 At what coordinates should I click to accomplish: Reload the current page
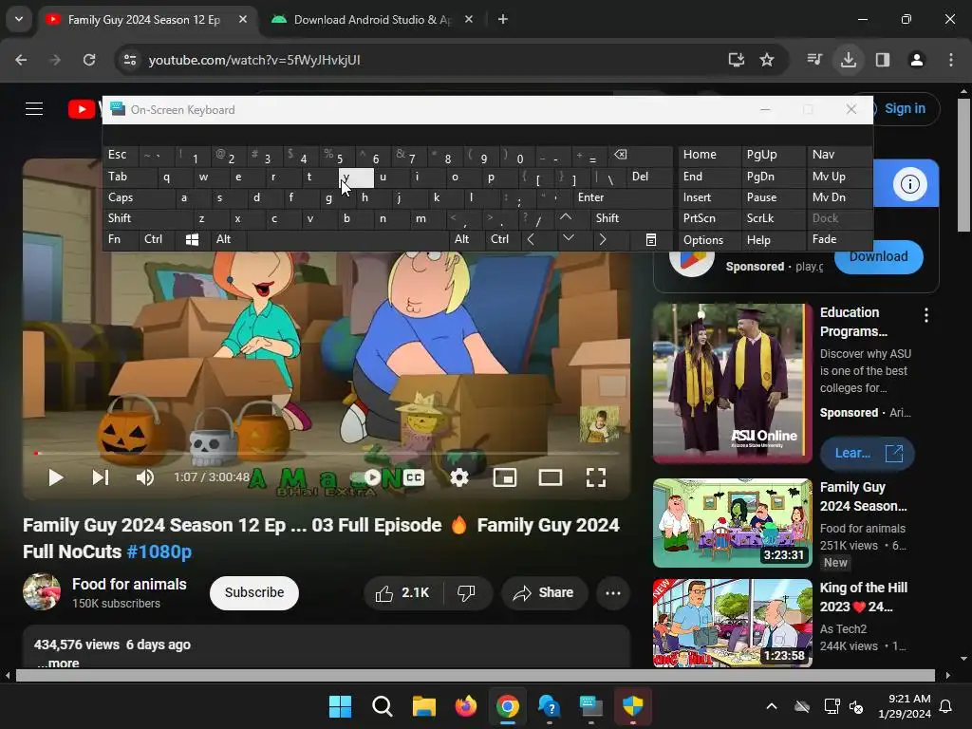click(x=89, y=60)
